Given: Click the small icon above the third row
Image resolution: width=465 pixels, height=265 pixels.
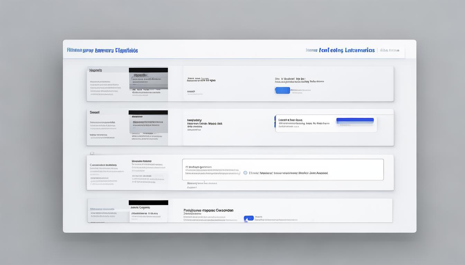Looking at the screenshot, I should 92,153.
